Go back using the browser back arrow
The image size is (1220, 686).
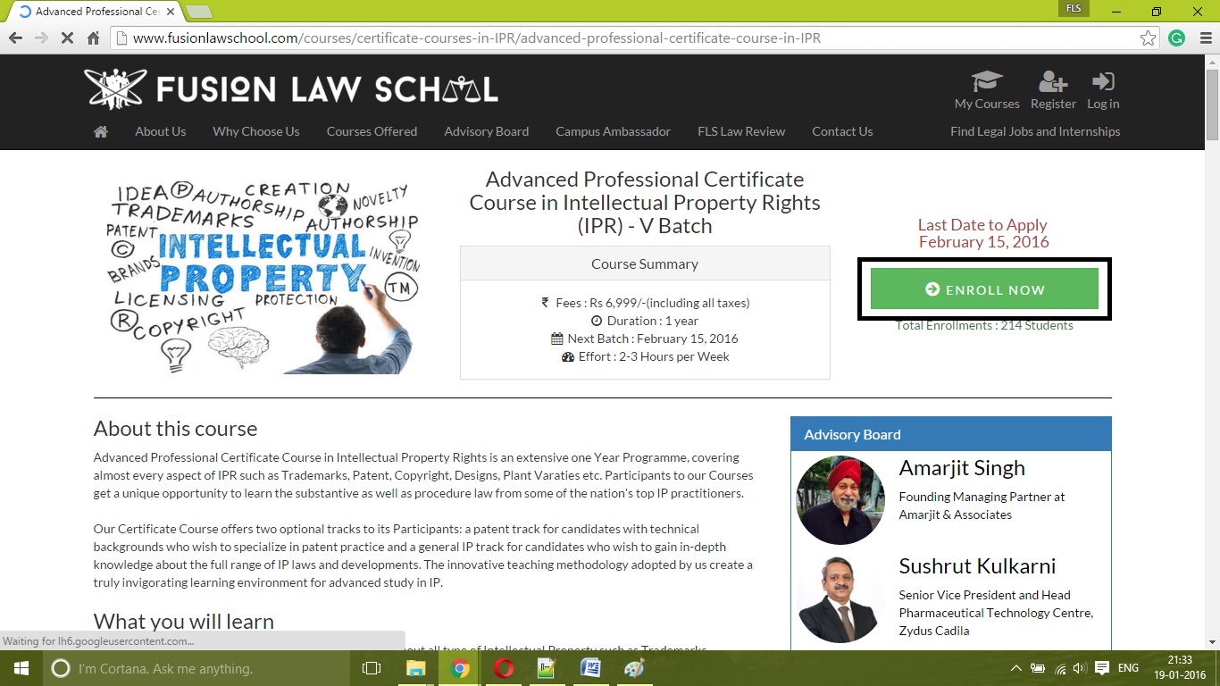pyautogui.click(x=15, y=38)
